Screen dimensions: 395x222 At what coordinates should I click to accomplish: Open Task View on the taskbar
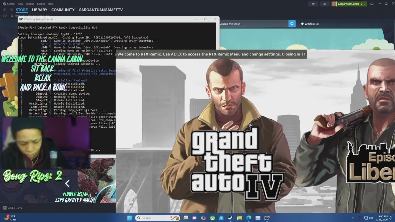pos(185,218)
